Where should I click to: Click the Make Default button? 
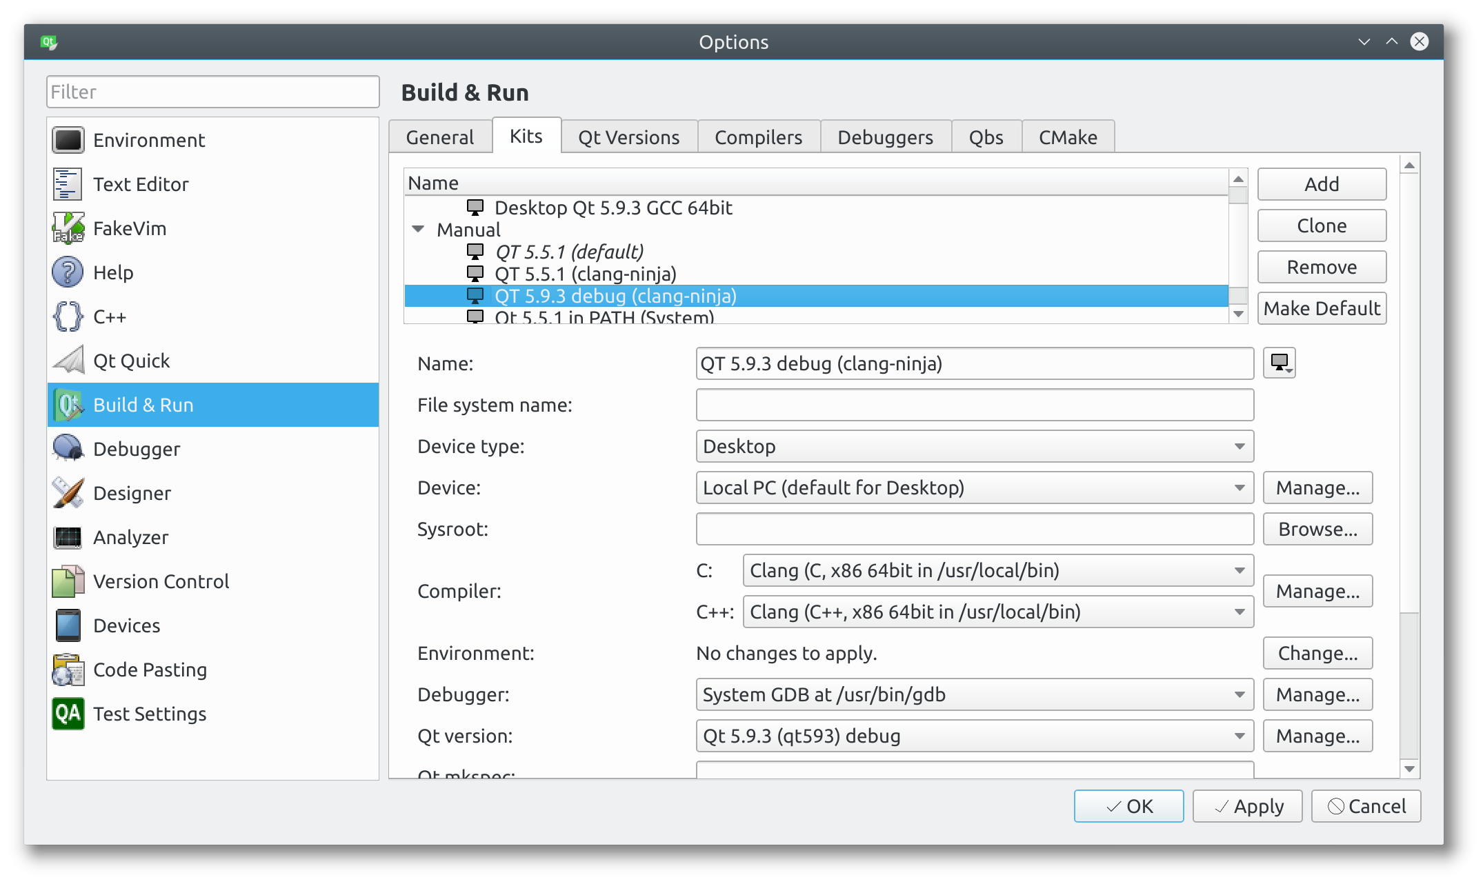point(1320,308)
